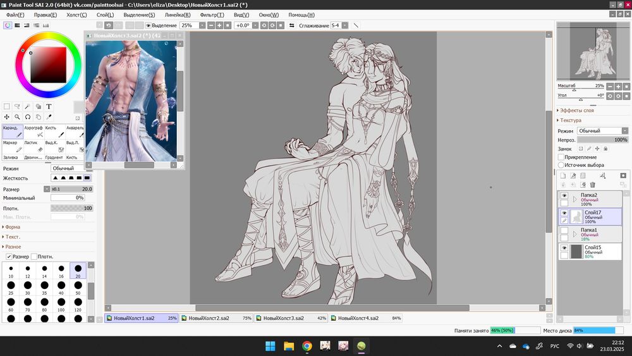Switch to color wheel panel mode
Viewport: 632px width, 356px height.
click(x=8, y=25)
